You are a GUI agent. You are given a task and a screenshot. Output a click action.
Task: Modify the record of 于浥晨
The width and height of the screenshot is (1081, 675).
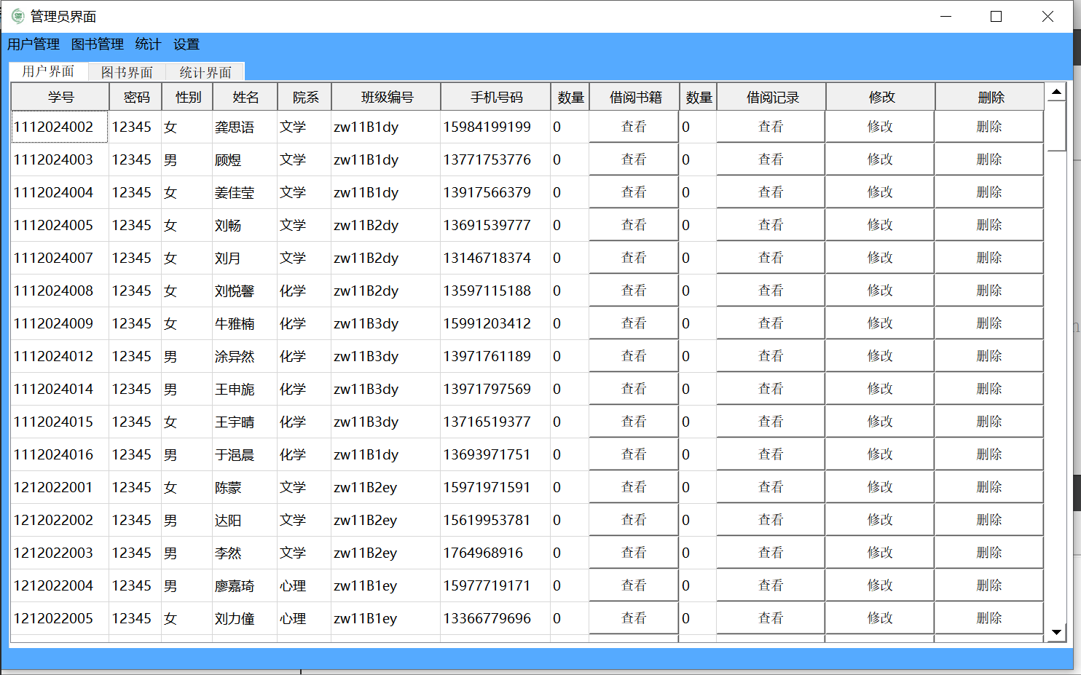880,454
